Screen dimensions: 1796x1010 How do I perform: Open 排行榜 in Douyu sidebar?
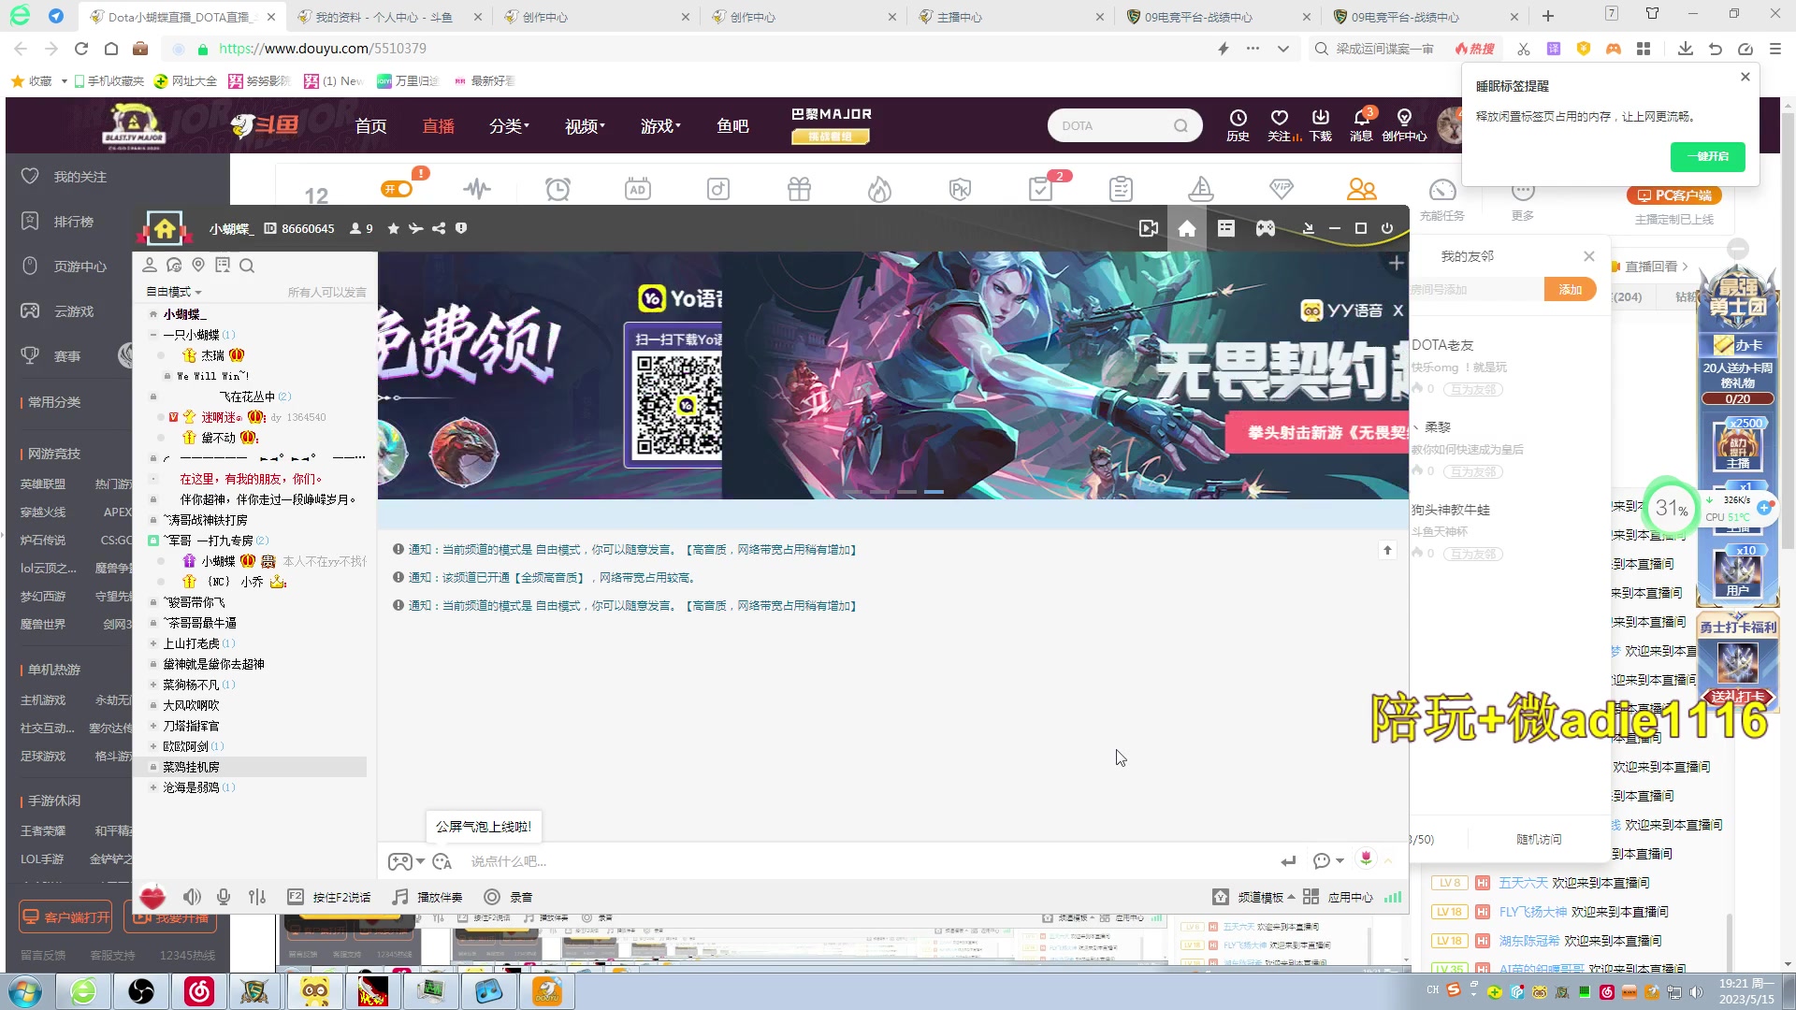click(x=59, y=221)
